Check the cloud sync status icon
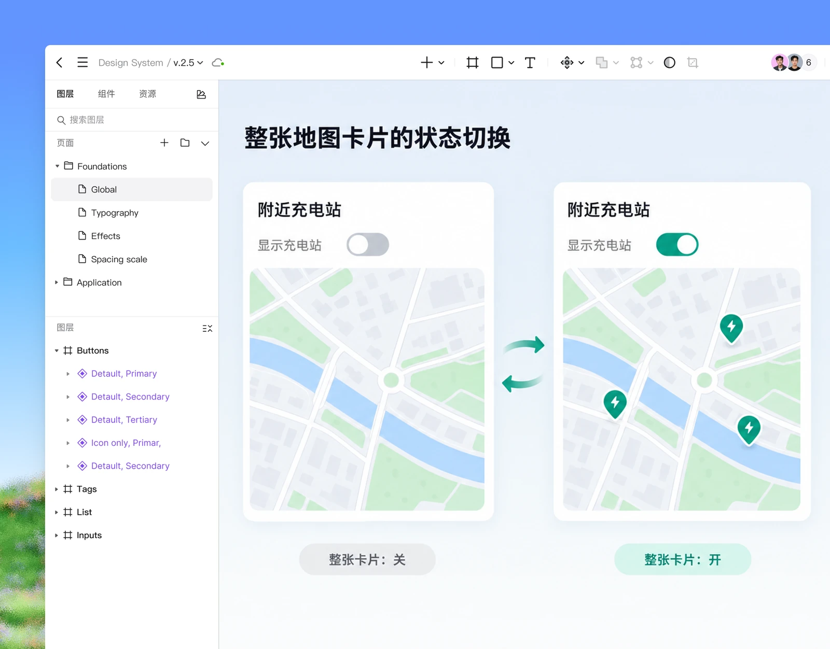830x649 pixels. tap(218, 63)
